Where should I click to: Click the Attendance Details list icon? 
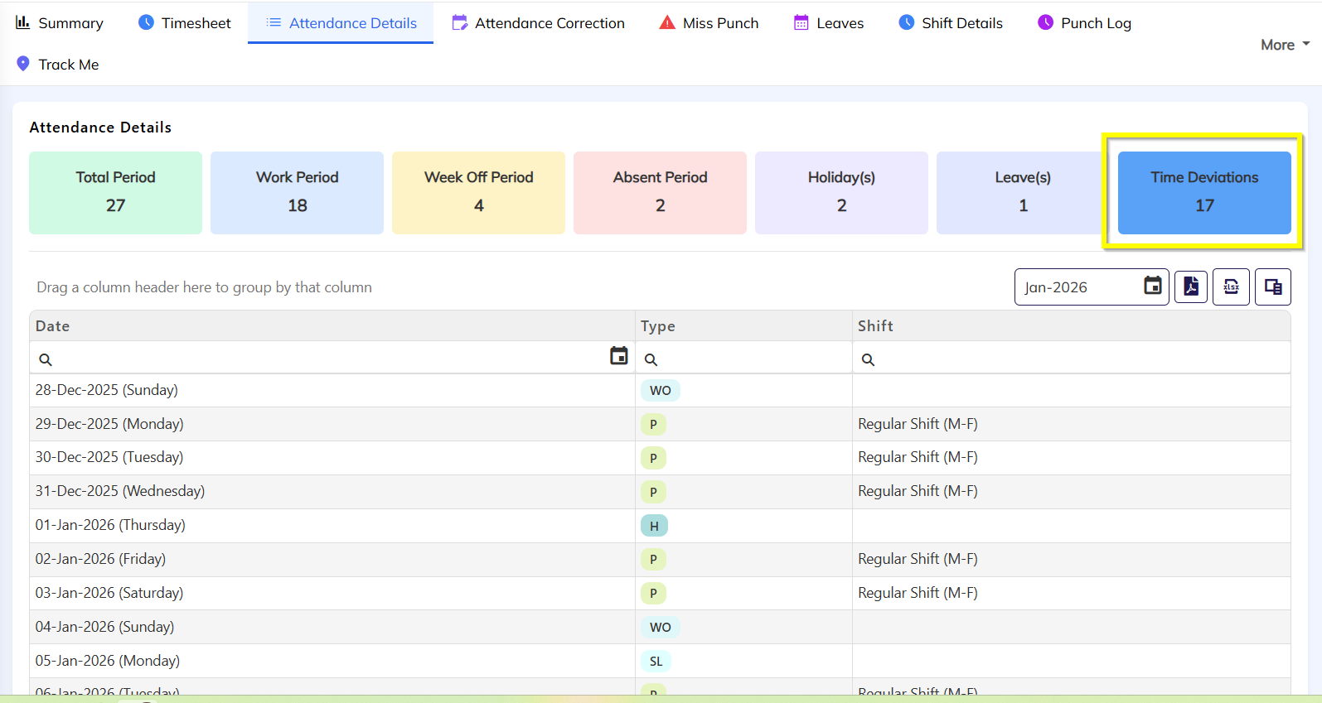tap(274, 22)
